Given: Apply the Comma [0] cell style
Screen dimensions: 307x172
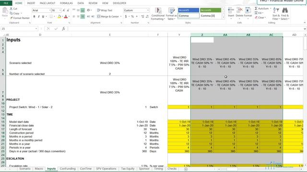Looking at the screenshot, I should [x=211, y=16].
